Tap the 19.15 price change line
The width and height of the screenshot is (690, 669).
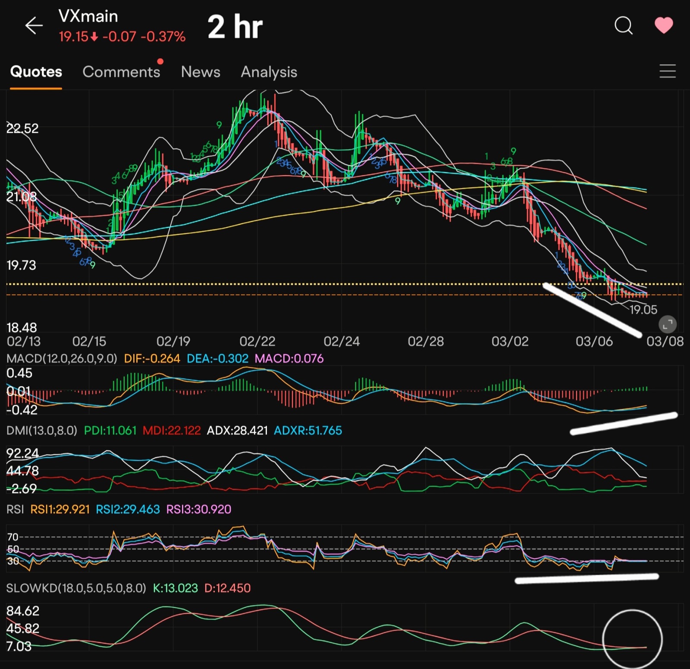pos(122,37)
